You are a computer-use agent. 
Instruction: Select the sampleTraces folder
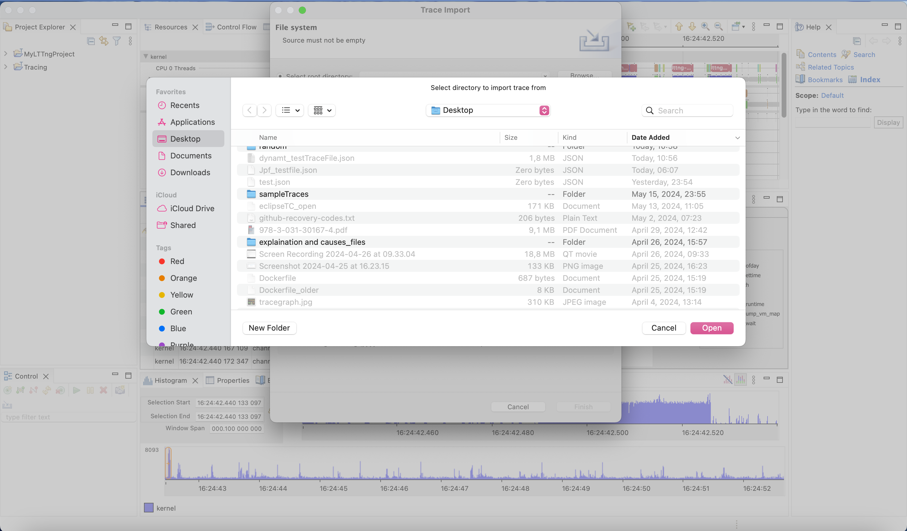[284, 194]
